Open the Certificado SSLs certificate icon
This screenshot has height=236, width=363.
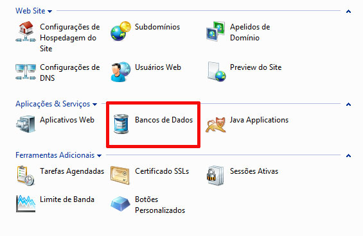click(120, 176)
